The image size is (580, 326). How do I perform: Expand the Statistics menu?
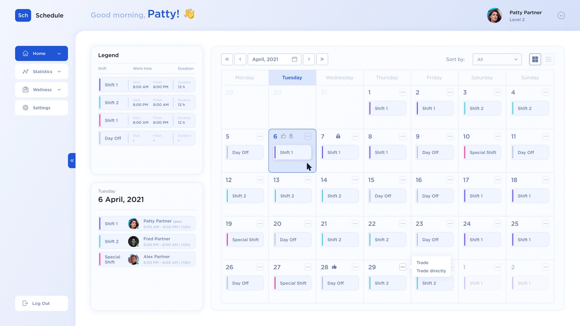click(42, 72)
